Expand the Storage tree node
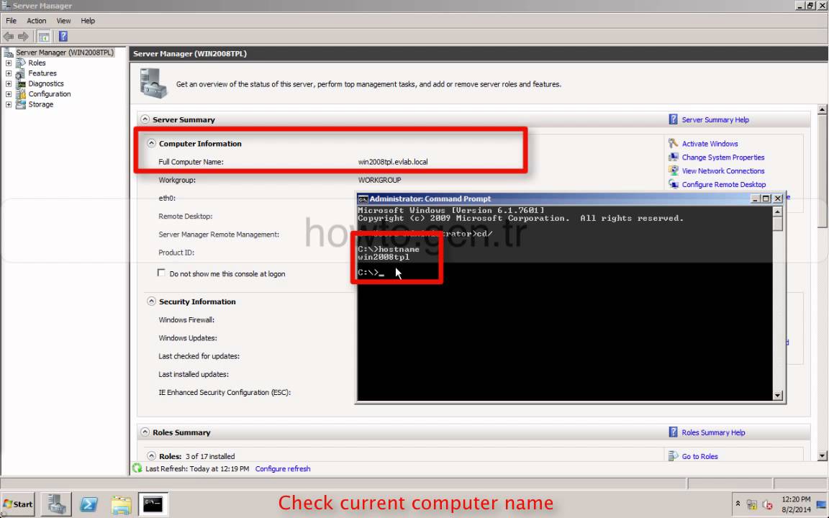 tap(9, 104)
